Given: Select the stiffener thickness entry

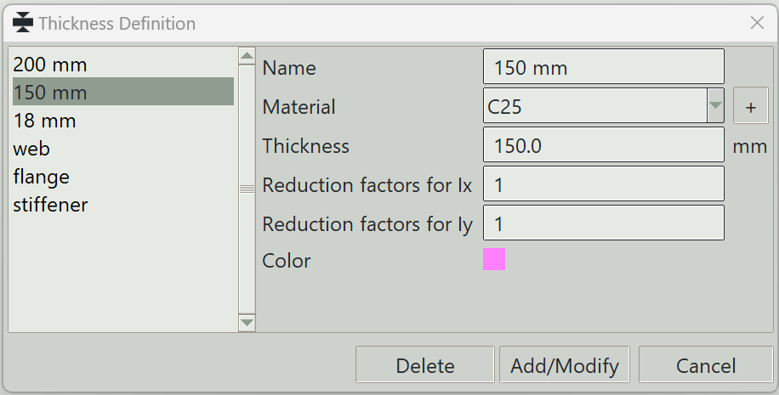Looking at the screenshot, I should click(x=123, y=205).
